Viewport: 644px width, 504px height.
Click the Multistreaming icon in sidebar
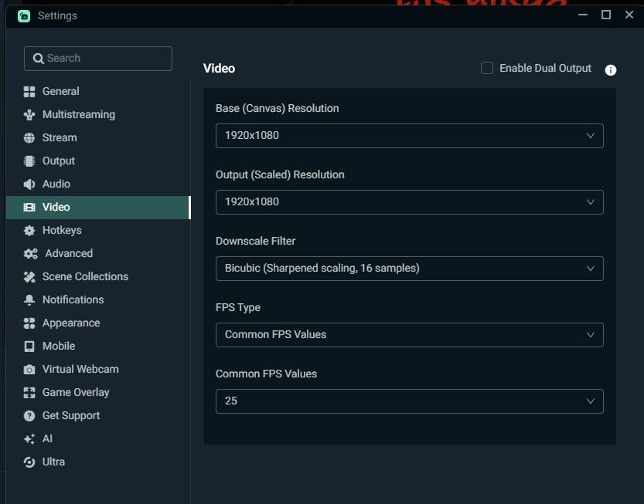[x=29, y=114]
